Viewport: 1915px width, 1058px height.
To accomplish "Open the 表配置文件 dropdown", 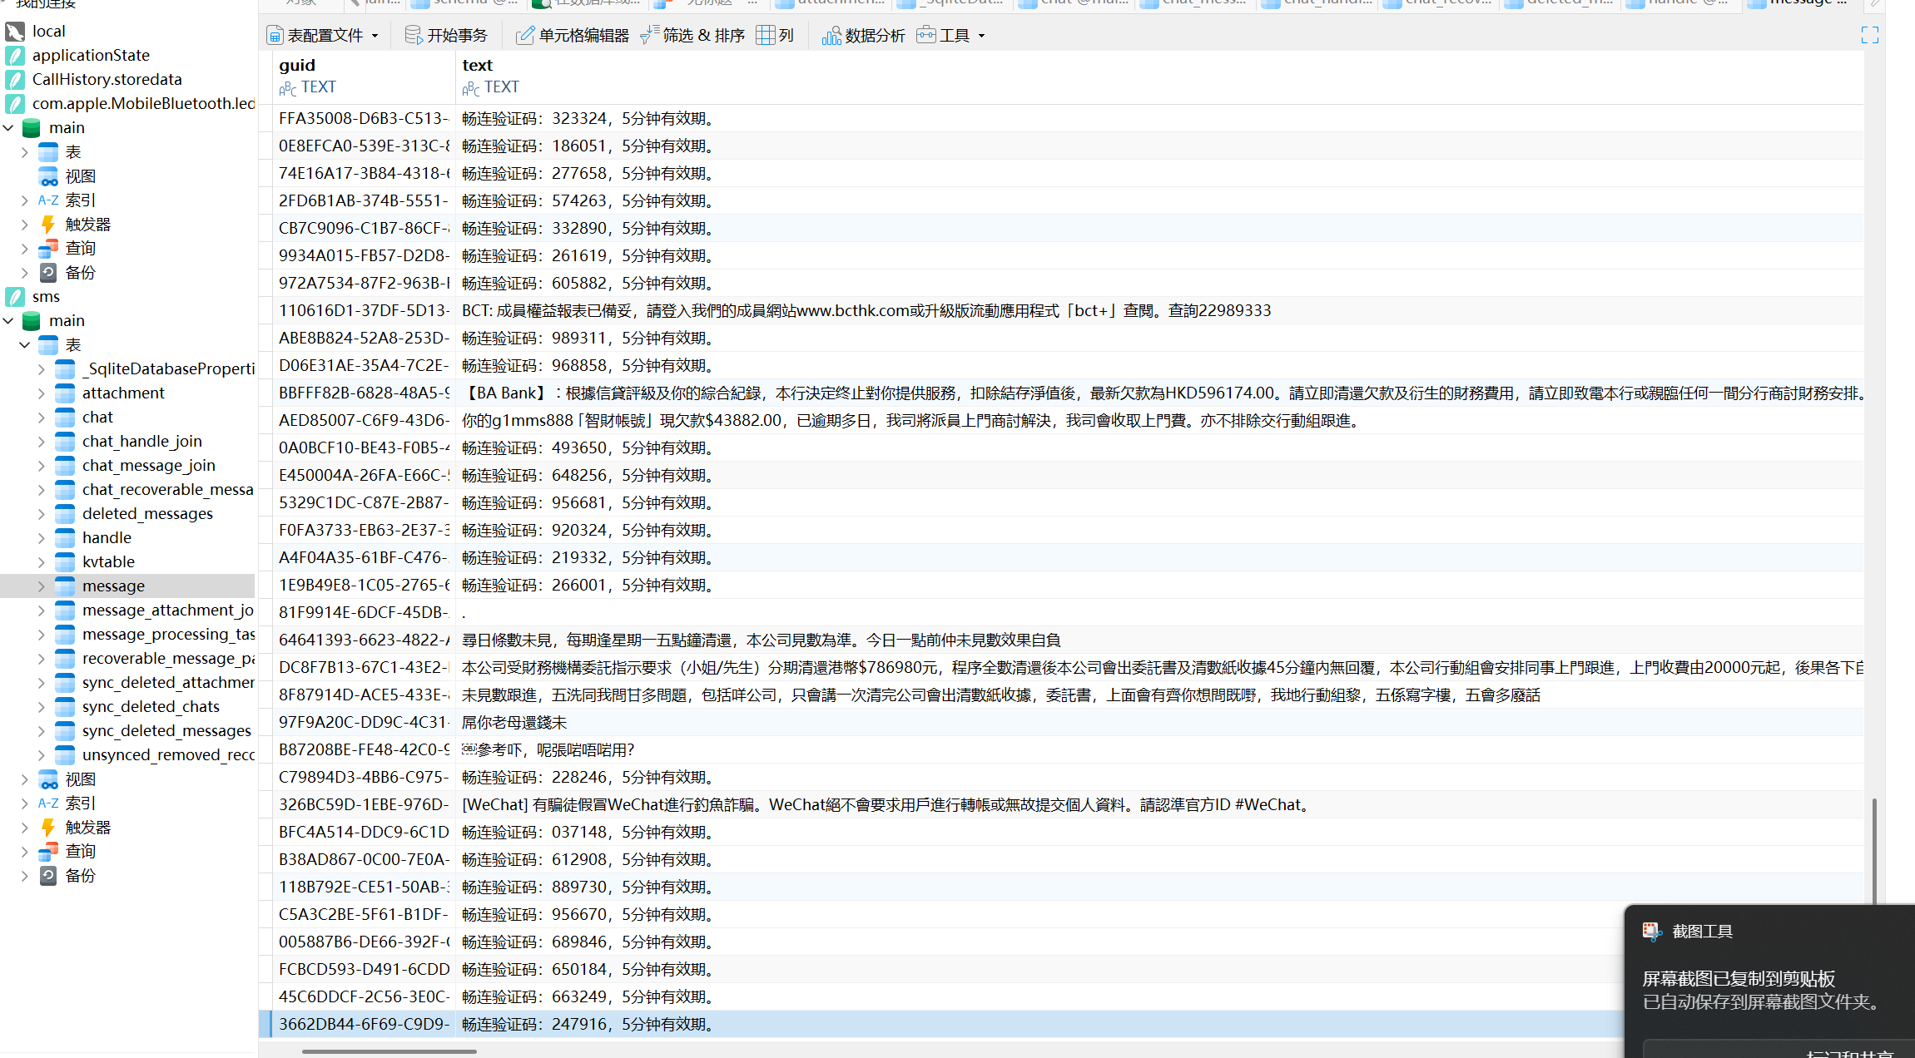I will [x=324, y=35].
